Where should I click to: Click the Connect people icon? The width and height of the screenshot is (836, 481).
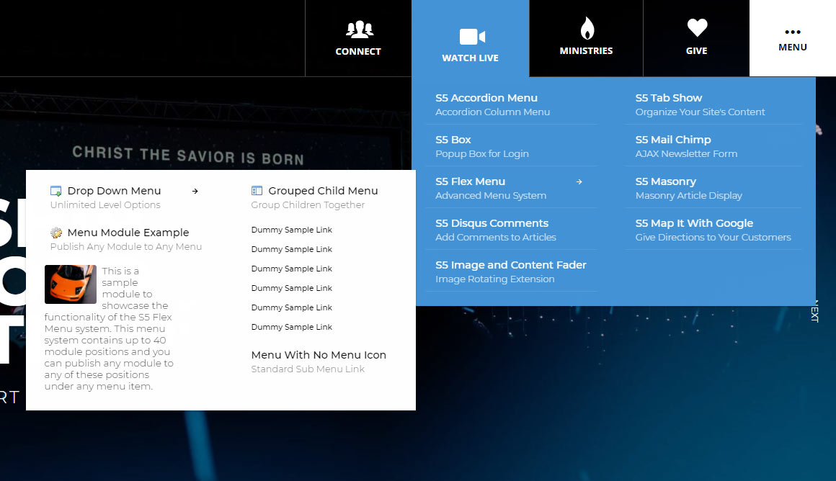coord(359,30)
